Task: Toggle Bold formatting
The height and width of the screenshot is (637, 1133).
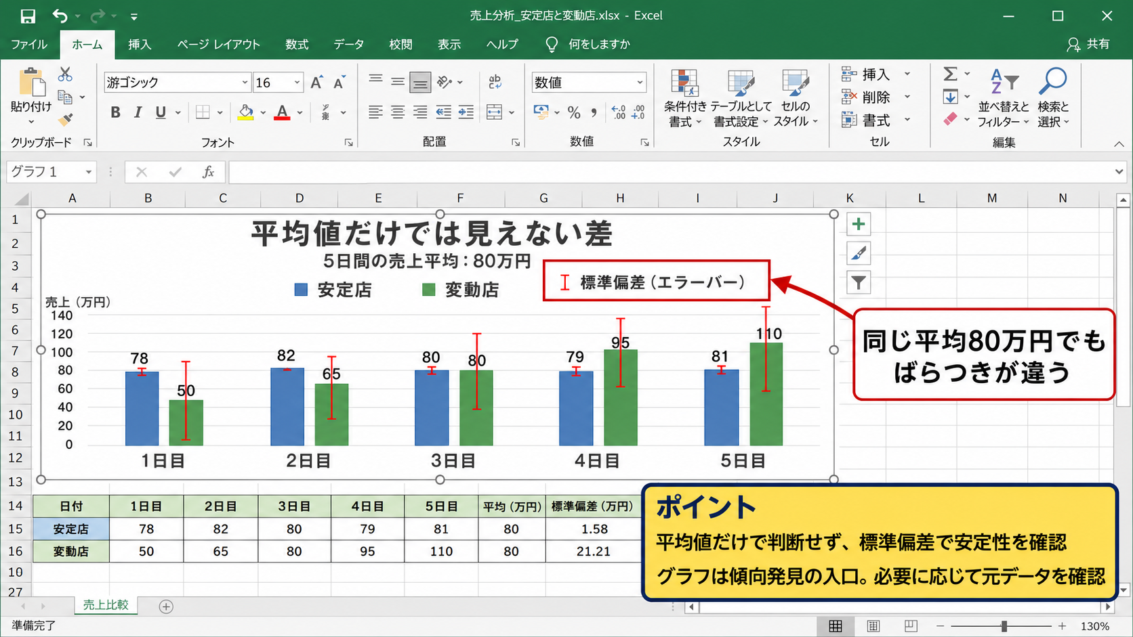Action: pyautogui.click(x=115, y=112)
